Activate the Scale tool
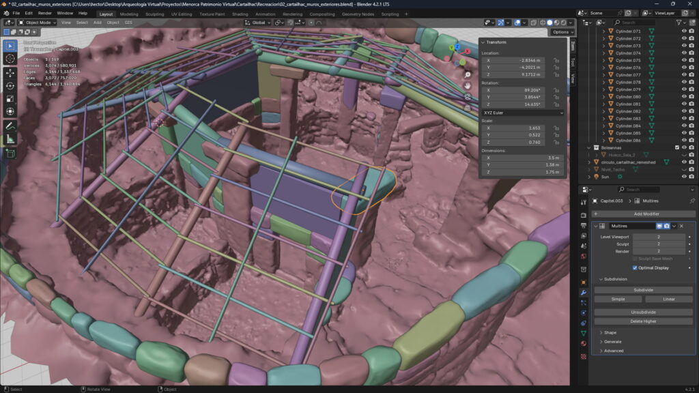 [x=10, y=98]
